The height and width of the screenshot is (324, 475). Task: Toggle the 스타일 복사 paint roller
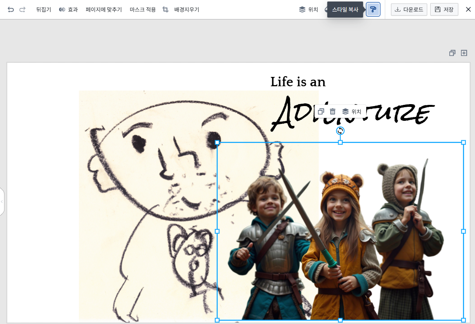pos(373,9)
